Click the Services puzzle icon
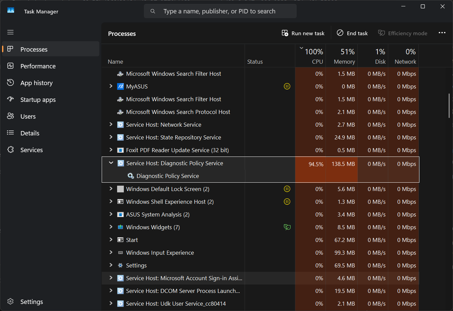The image size is (453, 311). [10, 150]
